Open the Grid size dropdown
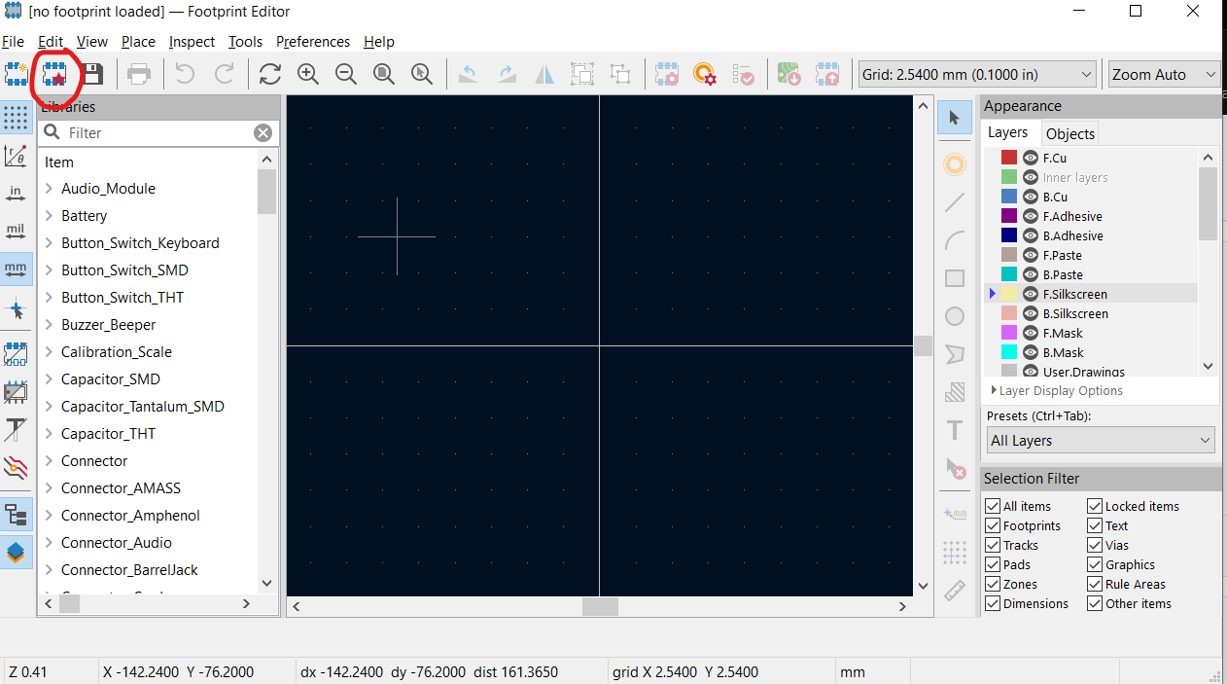This screenshot has height=684, width=1227. click(978, 74)
